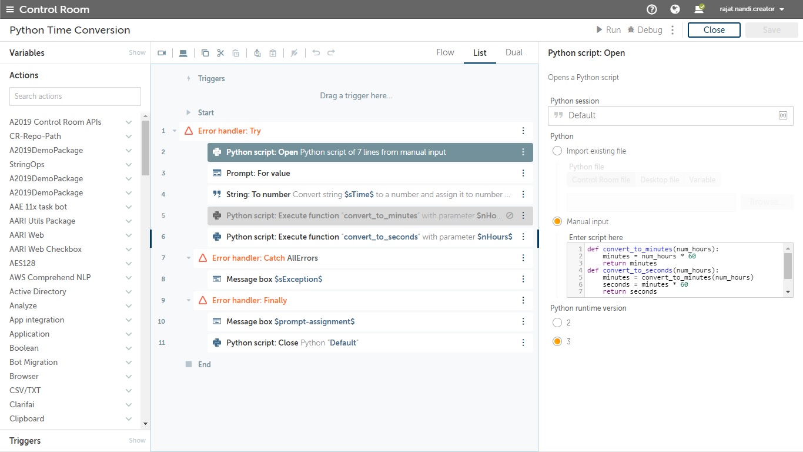
Task: Collapse the Error handler: Try block
Action: click(x=175, y=131)
